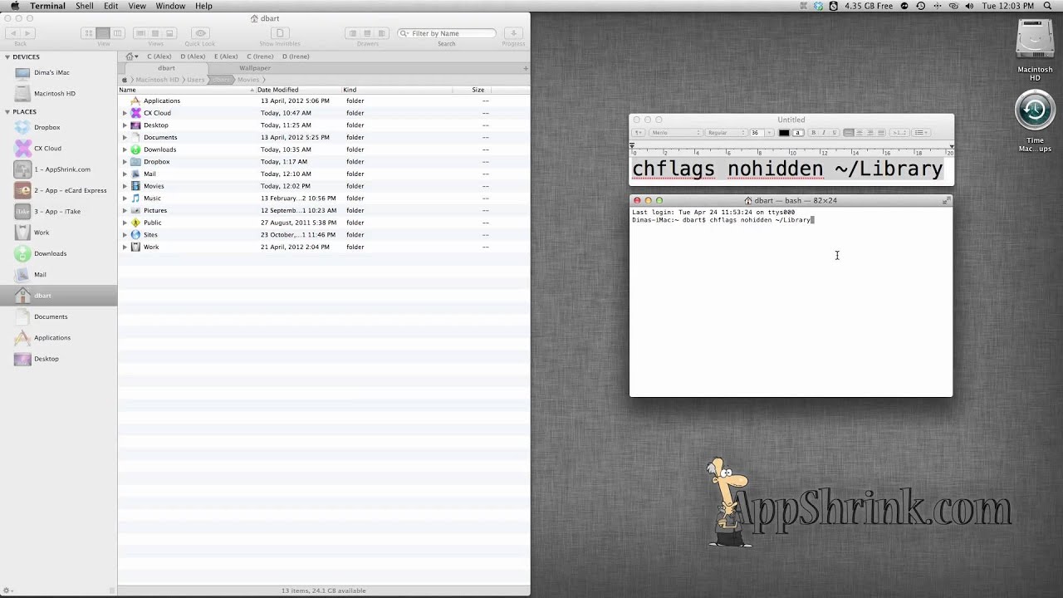
Task: Toggle the middle drawer button
Action: tap(367, 33)
